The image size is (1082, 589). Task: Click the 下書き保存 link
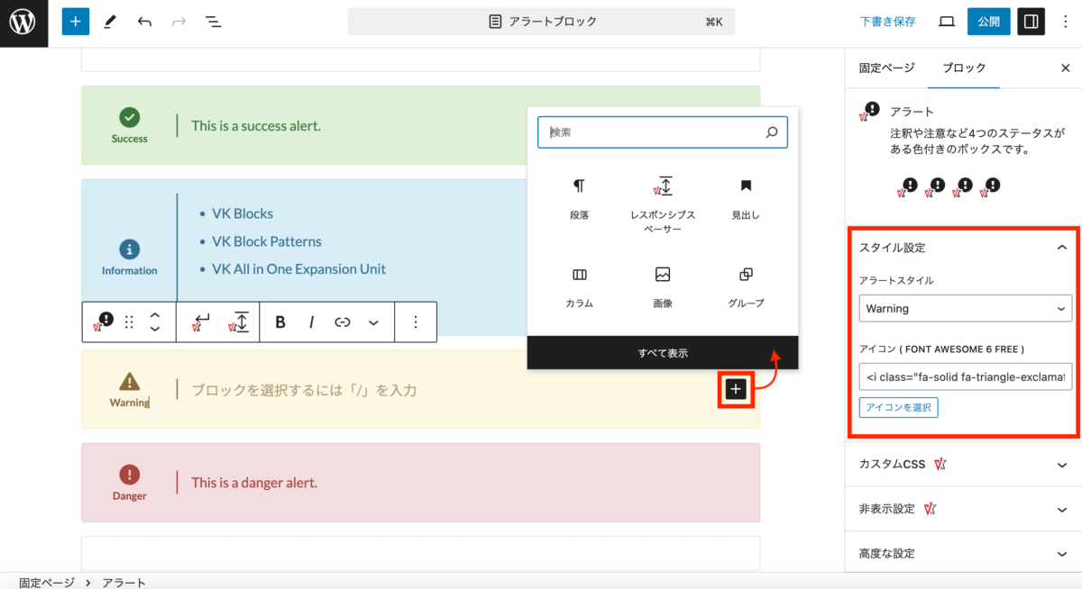click(x=887, y=22)
